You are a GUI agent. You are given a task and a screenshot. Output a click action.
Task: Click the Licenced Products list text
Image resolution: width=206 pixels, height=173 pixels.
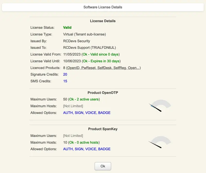pyautogui.click(x=103, y=68)
